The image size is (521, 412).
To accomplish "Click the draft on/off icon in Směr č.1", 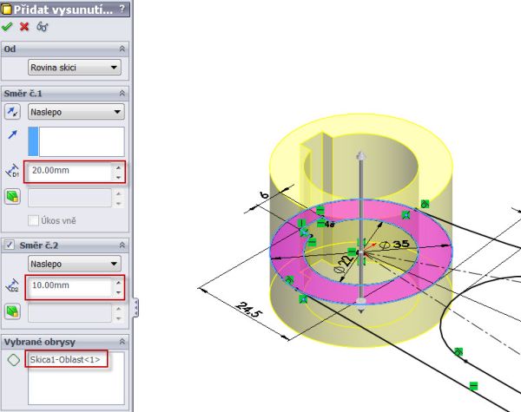I will coord(13,198).
